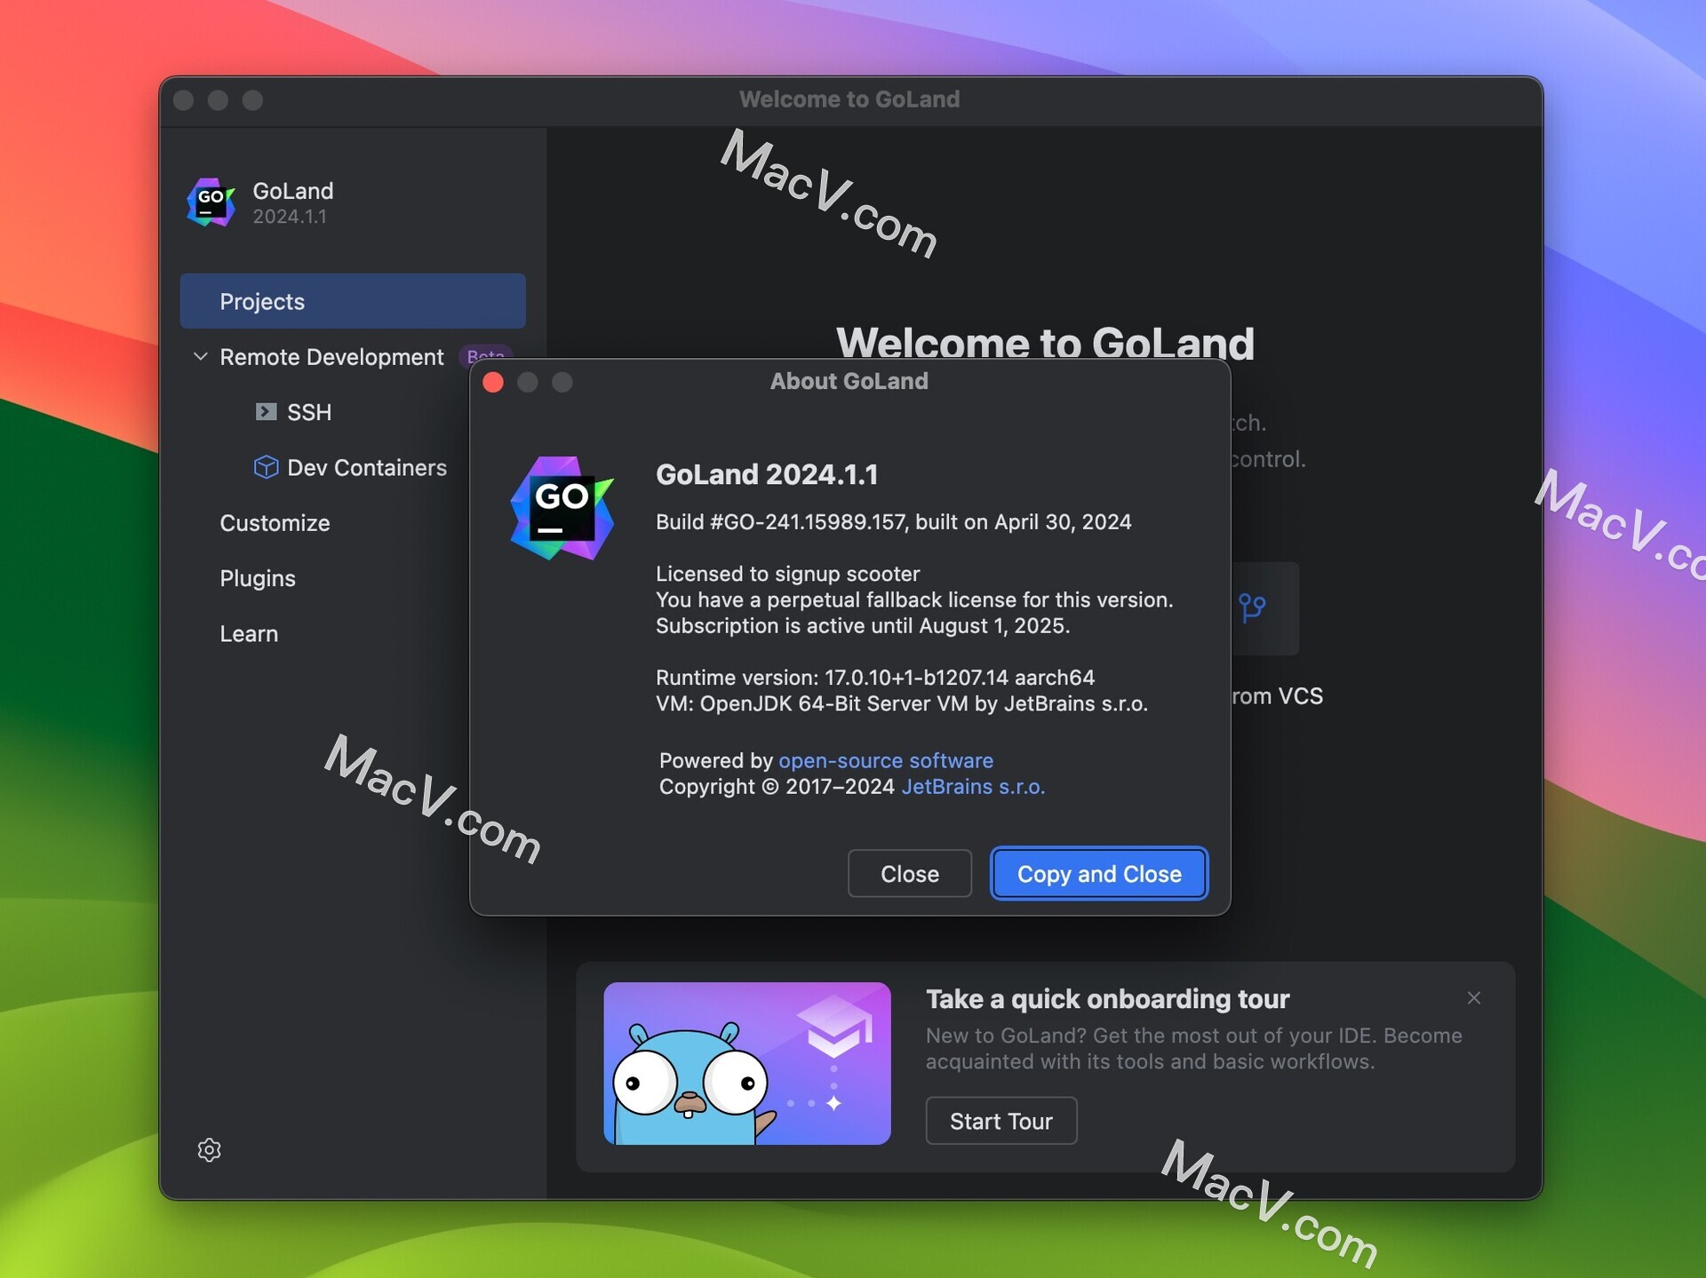The image size is (1706, 1278).
Task: Click the VCS icon in welcome screen
Action: click(x=1248, y=607)
